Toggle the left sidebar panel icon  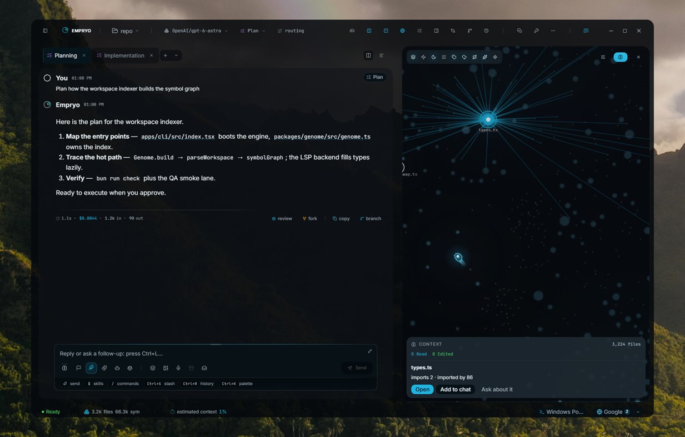[x=45, y=31]
